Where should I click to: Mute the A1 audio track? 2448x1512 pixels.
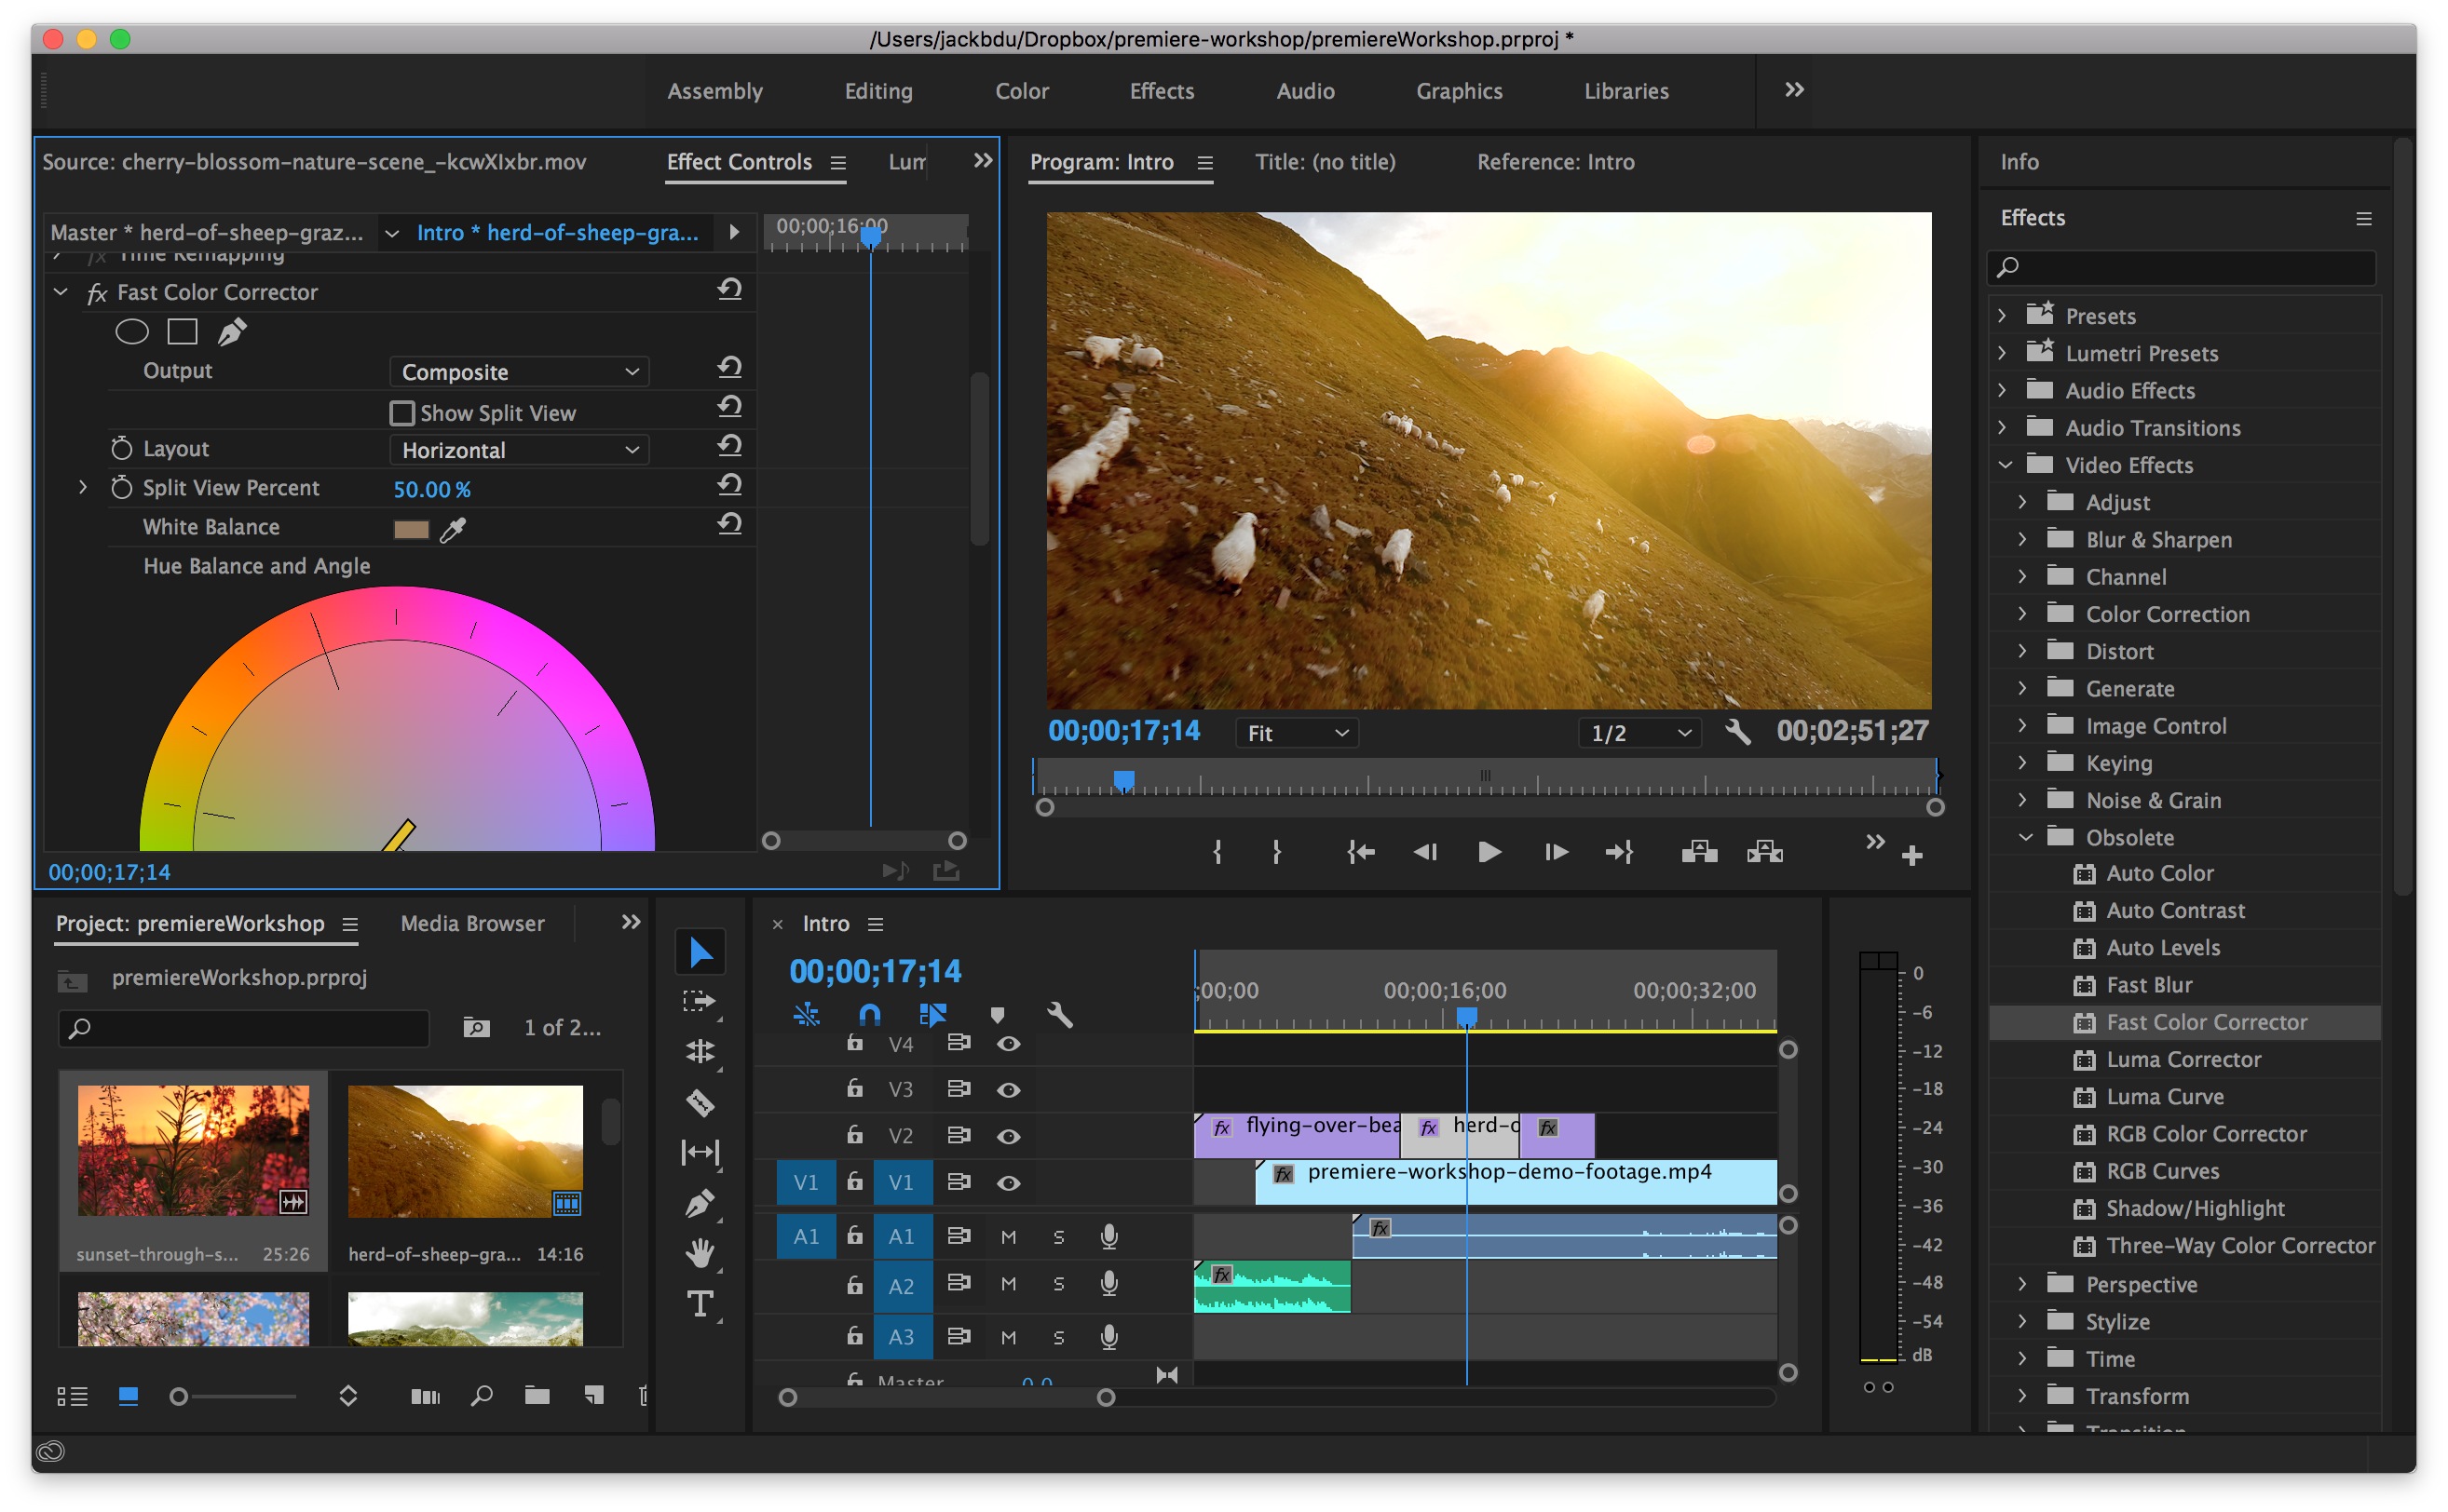pyautogui.click(x=1009, y=1237)
